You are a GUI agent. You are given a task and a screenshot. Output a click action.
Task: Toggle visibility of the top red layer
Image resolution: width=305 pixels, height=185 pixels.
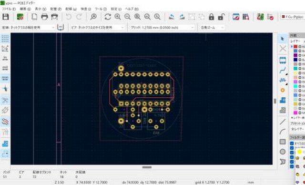[300, 47]
